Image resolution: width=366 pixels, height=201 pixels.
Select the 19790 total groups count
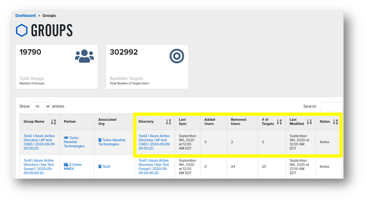pyautogui.click(x=30, y=52)
